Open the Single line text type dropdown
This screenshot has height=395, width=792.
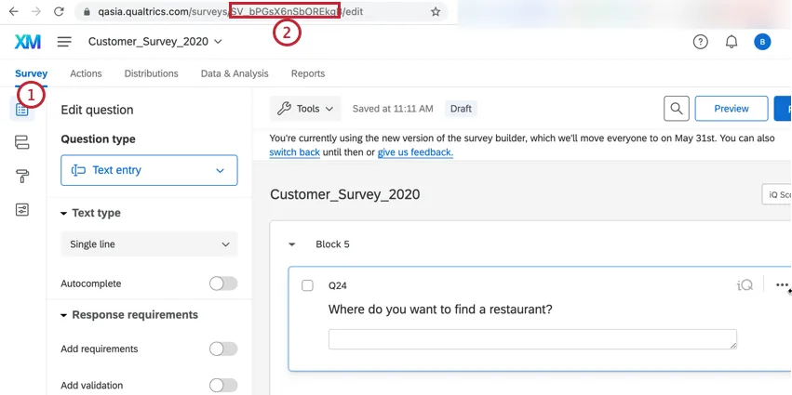pyautogui.click(x=149, y=244)
